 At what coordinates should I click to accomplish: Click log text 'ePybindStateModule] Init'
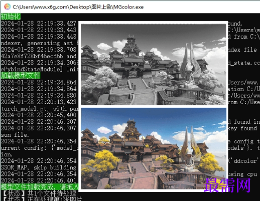[40, 69]
